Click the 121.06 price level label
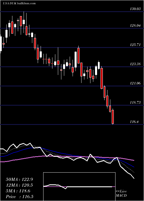The image size is (144, 201). click(x=135, y=83)
